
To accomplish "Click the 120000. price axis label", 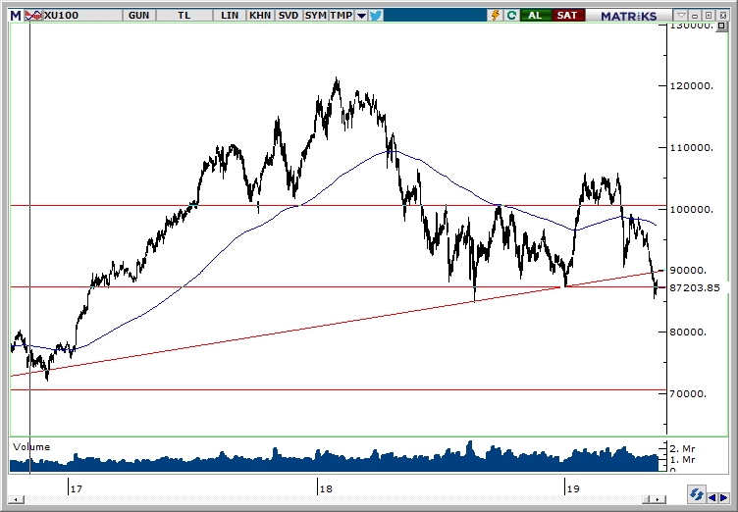I will click(x=692, y=85).
